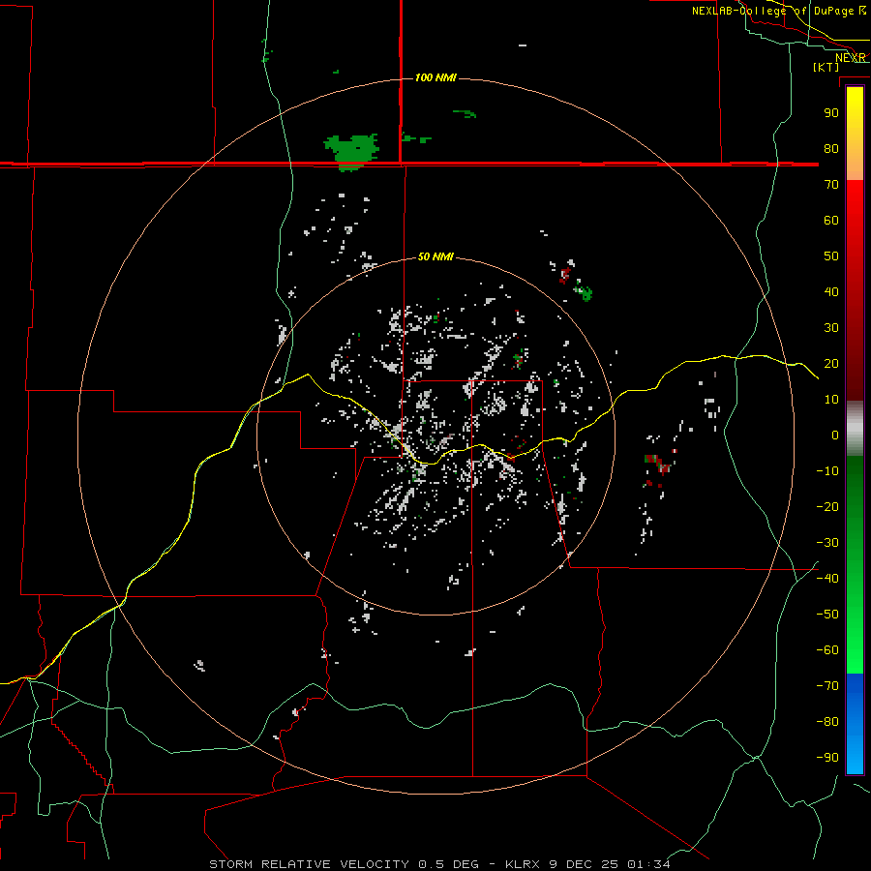Click the 30 value on velocity scale
Viewport: 871px width, 871px height.
[831, 328]
